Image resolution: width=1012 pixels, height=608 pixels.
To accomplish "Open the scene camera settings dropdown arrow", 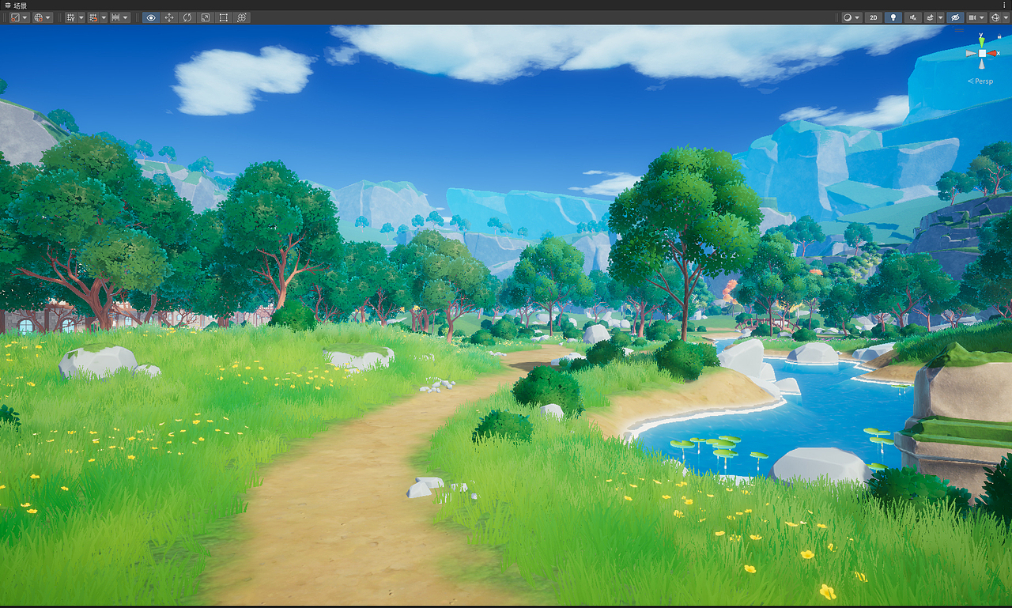I will point(982,17).
